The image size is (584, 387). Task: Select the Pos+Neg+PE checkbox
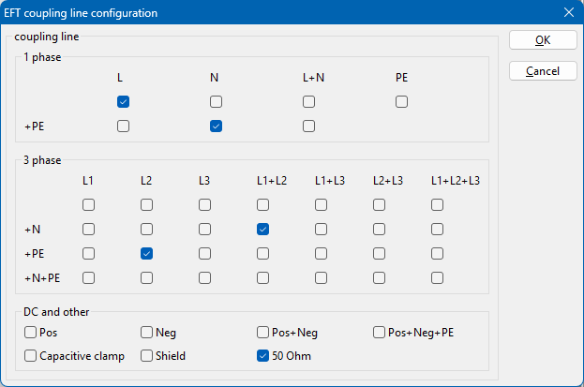point(380,332)
